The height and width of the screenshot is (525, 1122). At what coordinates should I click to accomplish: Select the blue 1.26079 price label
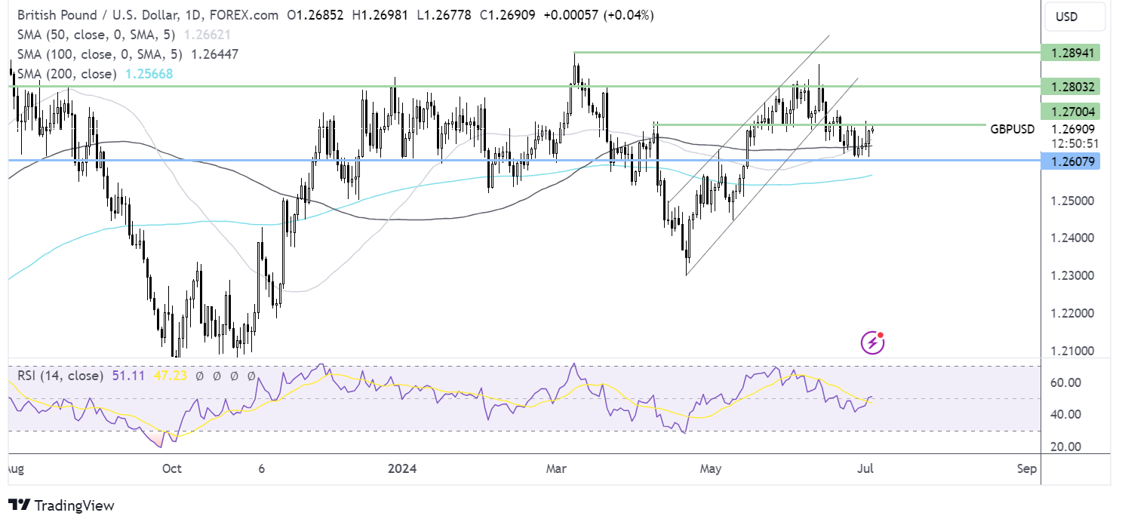(x=1070, y=161)
